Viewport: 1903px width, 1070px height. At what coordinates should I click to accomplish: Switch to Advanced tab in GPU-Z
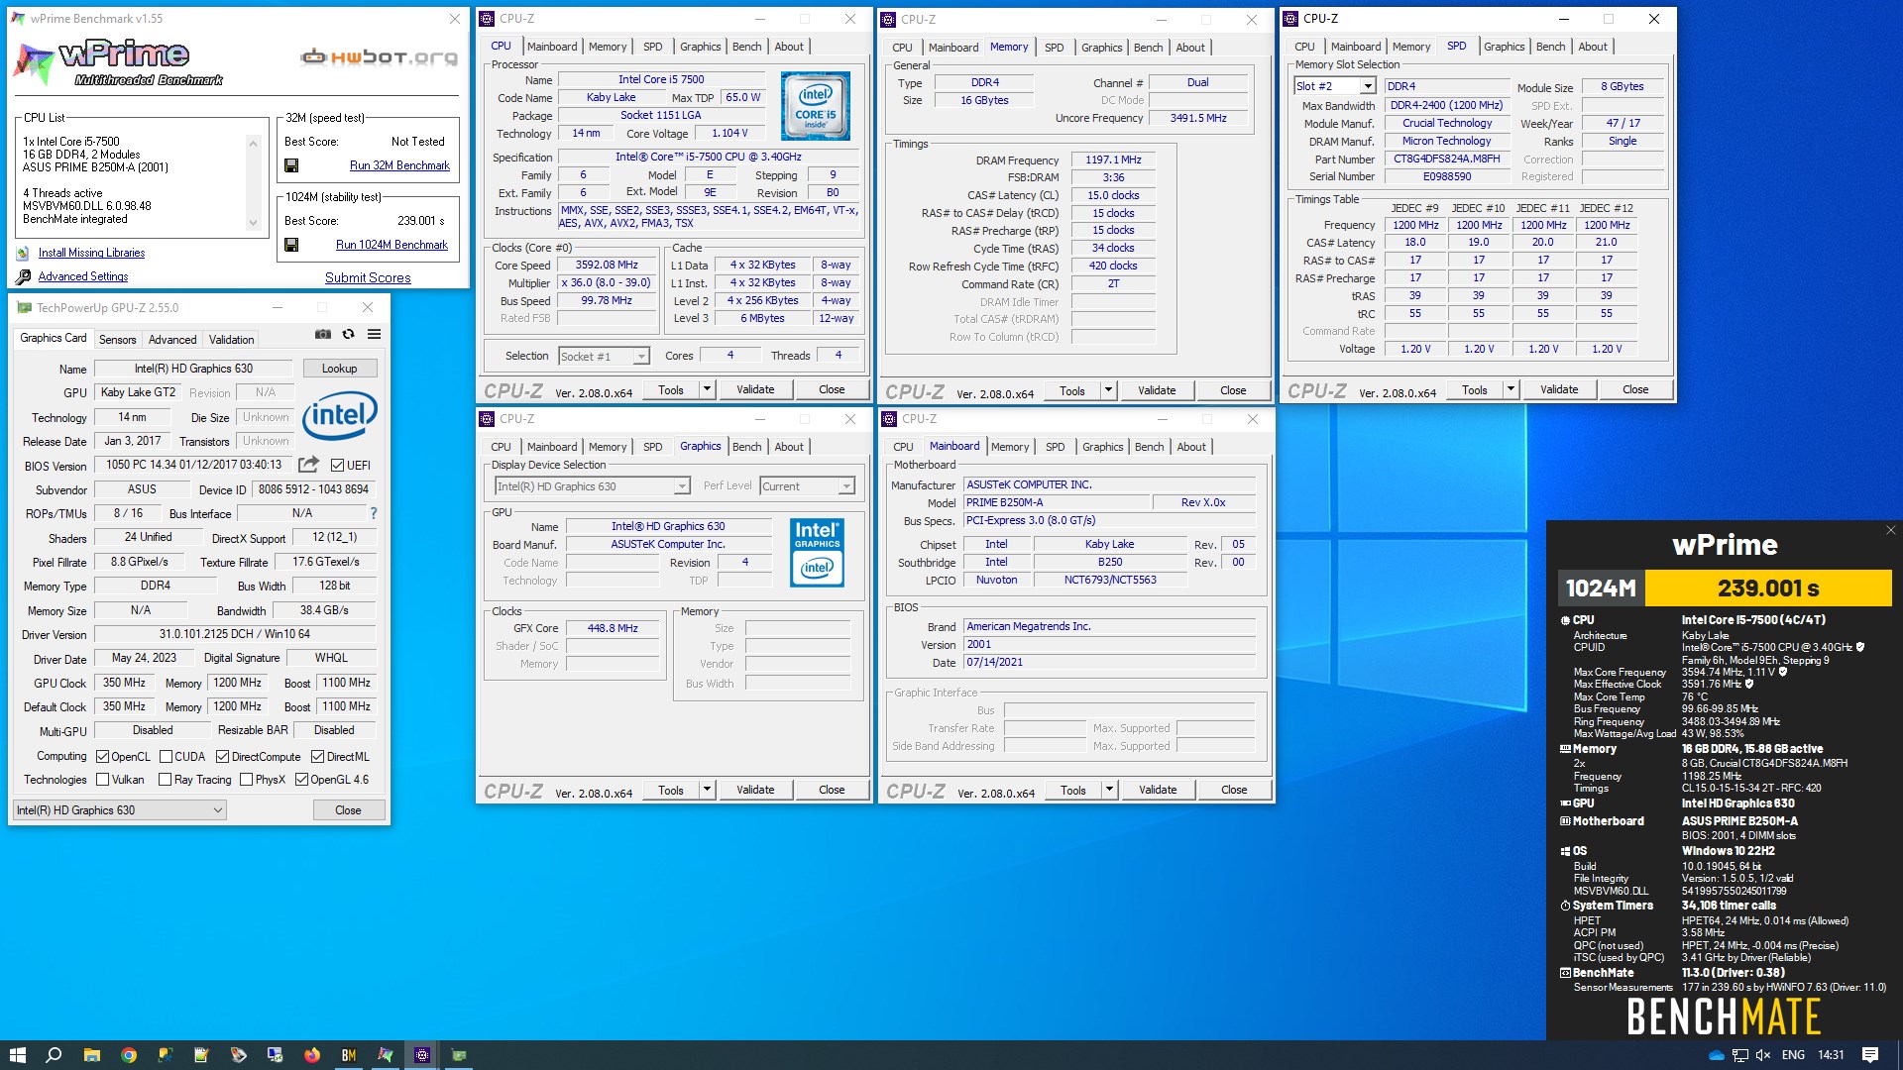(x=172, y=339)
